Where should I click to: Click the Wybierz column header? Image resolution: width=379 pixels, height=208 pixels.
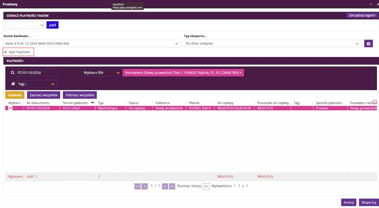[x=14, y=103]
